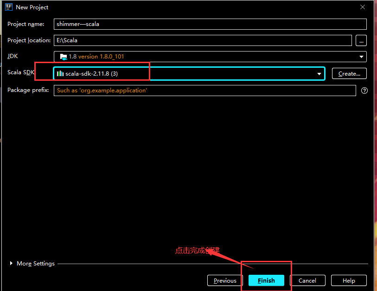This screenshot has width=377, height=291.
Task: Click the 'Project name:' label
Action: point(26,24)
